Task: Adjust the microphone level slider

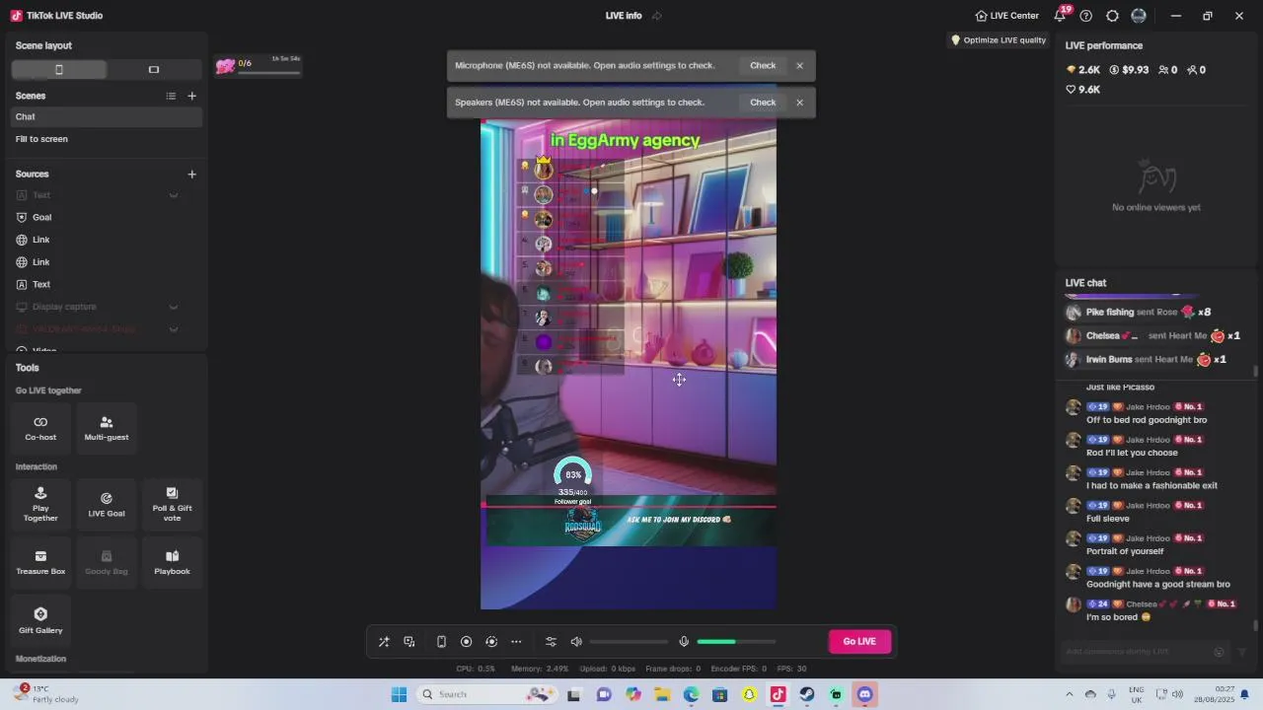Action: coord(736,642)
